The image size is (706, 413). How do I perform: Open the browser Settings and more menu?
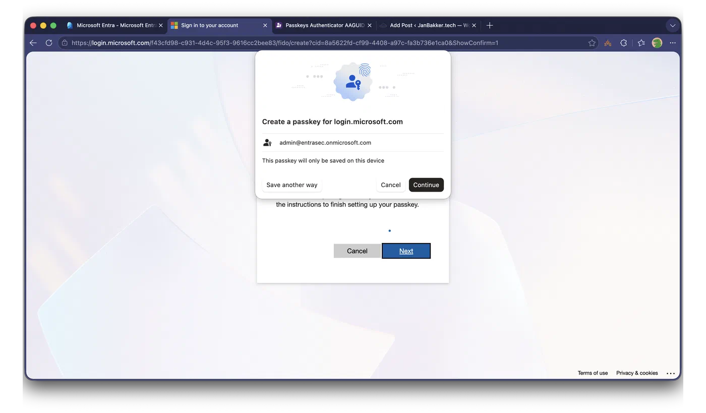point(673,43)
